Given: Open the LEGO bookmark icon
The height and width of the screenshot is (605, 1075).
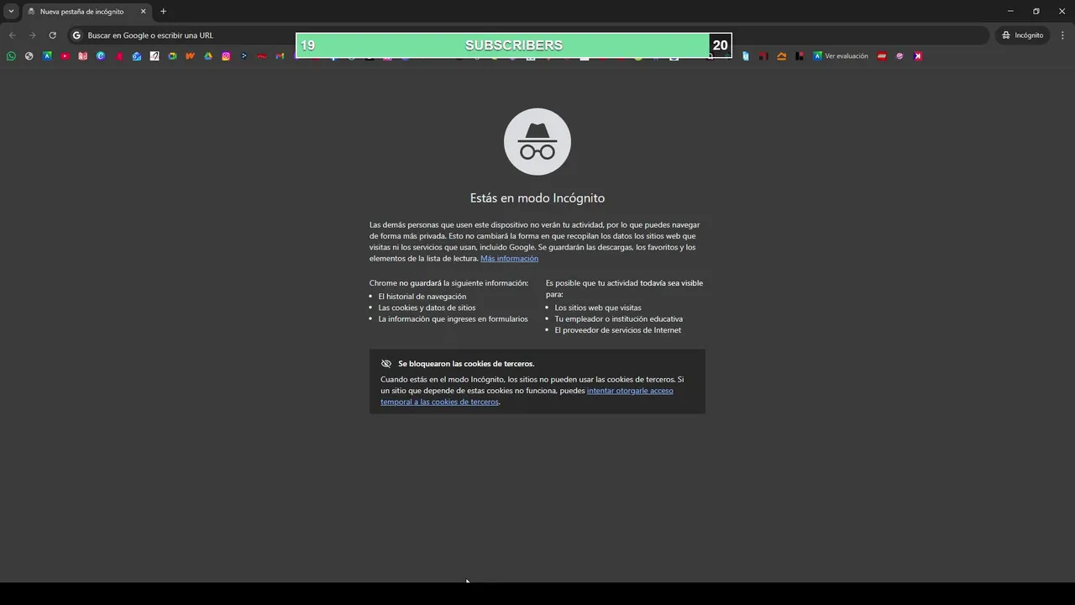Looking at the screenshot, I should point(882,56).
